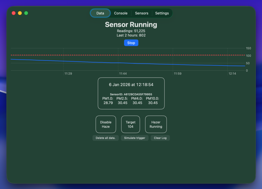
Task: Click the 12:14 time marker on the chart
Action: [232, 74]
